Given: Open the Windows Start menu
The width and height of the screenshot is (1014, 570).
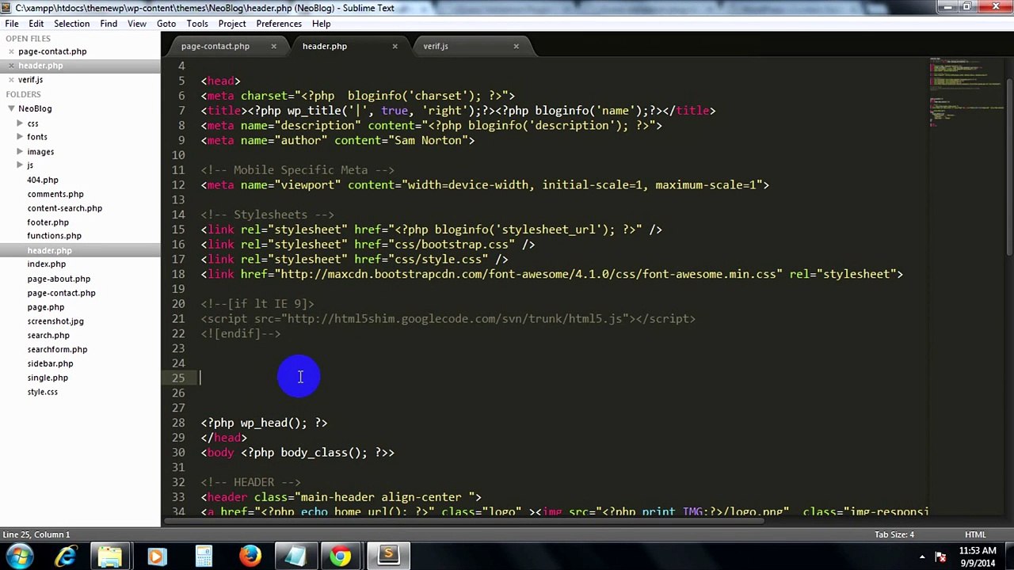Looking at the screenshot, I should pos(19,556).
